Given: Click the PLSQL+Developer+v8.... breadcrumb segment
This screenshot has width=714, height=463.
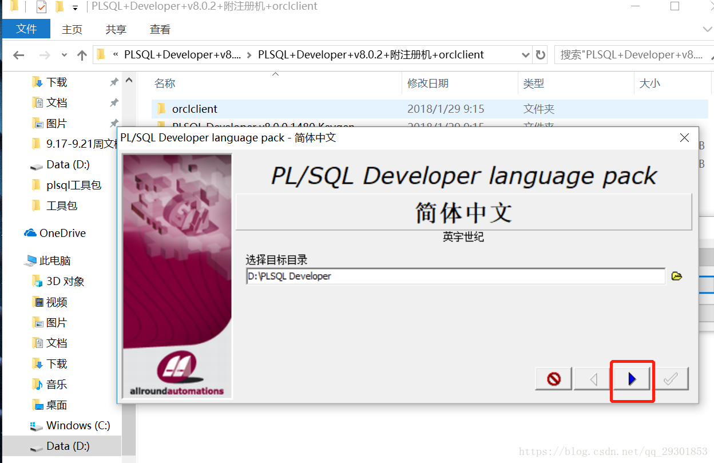Looking at the screenshot, I should [183, 55].
